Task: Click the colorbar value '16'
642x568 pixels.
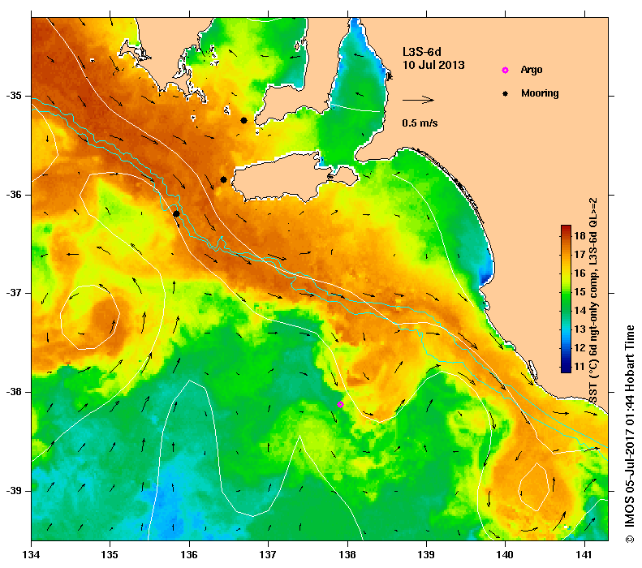Action: click(x=580, y=273)
